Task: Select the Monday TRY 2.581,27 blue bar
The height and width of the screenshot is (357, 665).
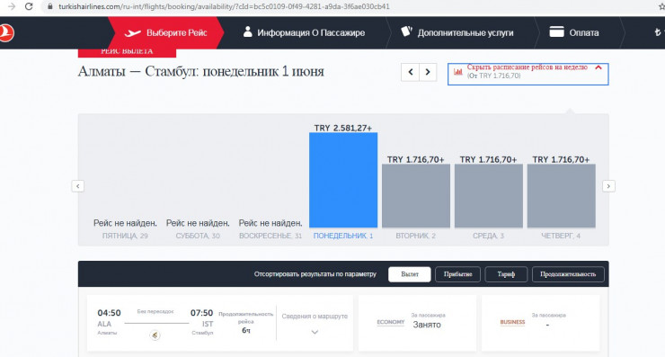Action: (x=343, y=180)
